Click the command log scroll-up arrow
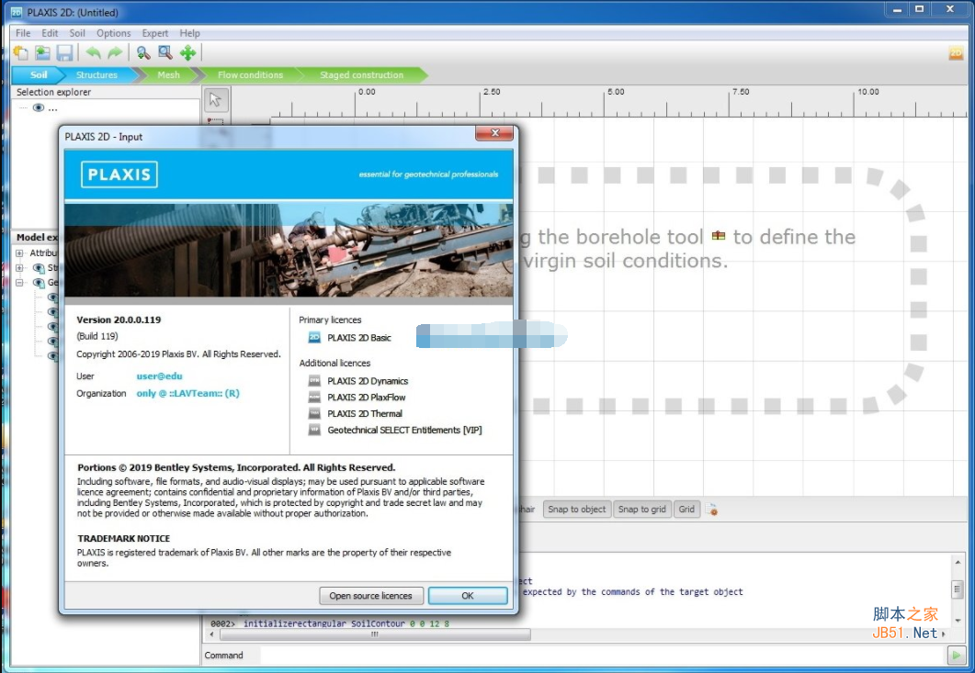Screen dimensions: 975x673 (x=958, y=563)
